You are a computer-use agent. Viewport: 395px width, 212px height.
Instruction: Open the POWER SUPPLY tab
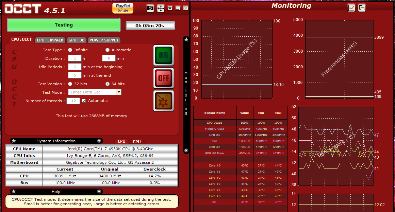click(x=104, y=40)
